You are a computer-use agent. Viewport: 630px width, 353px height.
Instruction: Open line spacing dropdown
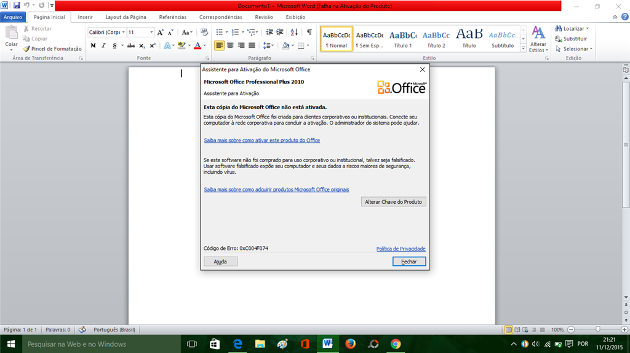(268, 45)
